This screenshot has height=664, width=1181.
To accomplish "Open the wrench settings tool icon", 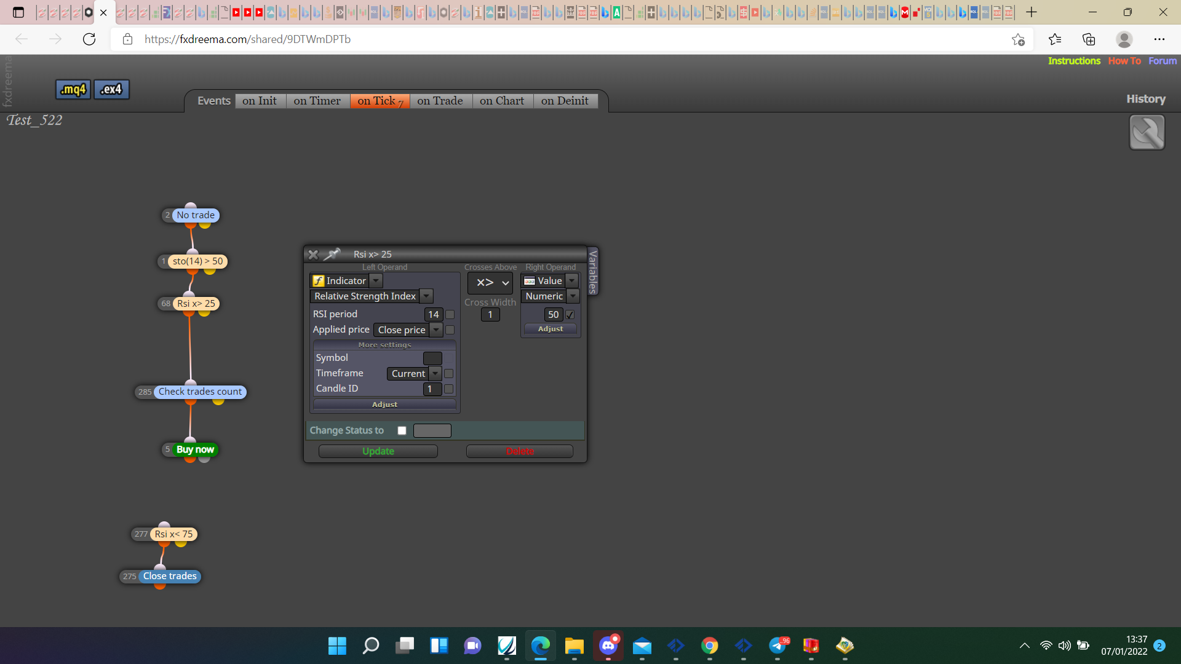I will click(x=1147, y=132).
